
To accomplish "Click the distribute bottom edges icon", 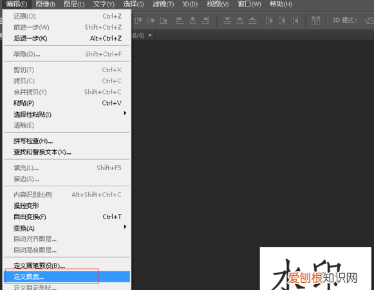I will (252, 21).
